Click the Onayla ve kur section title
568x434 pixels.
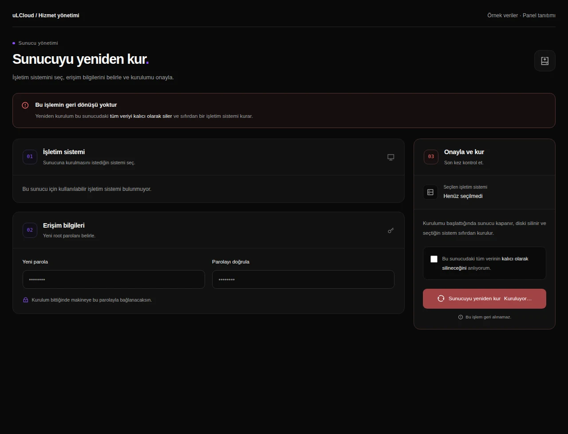click(464, 152)
